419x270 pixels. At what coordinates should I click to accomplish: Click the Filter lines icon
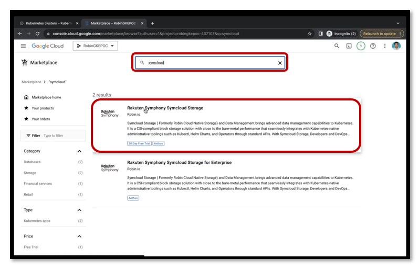tap(28, 136)
